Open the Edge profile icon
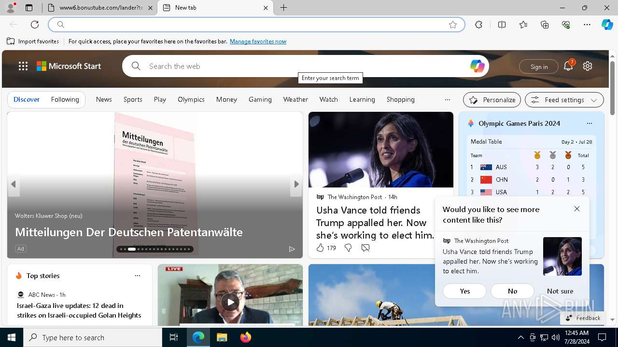This screenshot has width=618, height=347. (x=10, y=8)
